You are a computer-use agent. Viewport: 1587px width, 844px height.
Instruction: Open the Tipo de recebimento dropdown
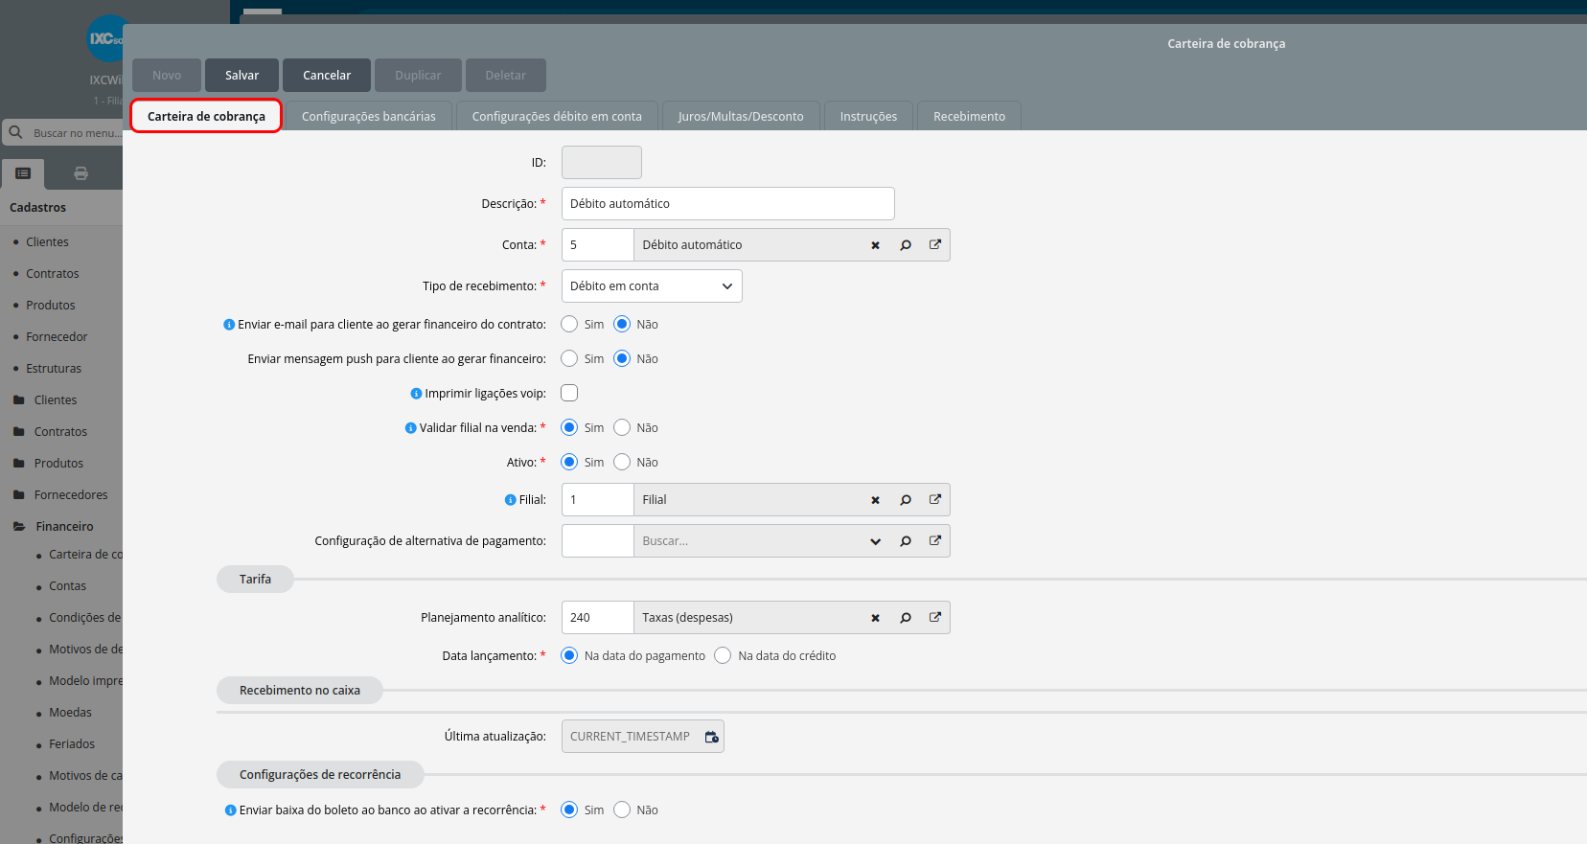(652, 286)
